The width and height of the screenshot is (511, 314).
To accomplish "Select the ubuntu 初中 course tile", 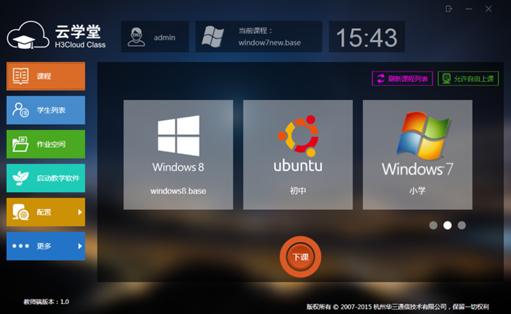I will click(x=298, y=155).
